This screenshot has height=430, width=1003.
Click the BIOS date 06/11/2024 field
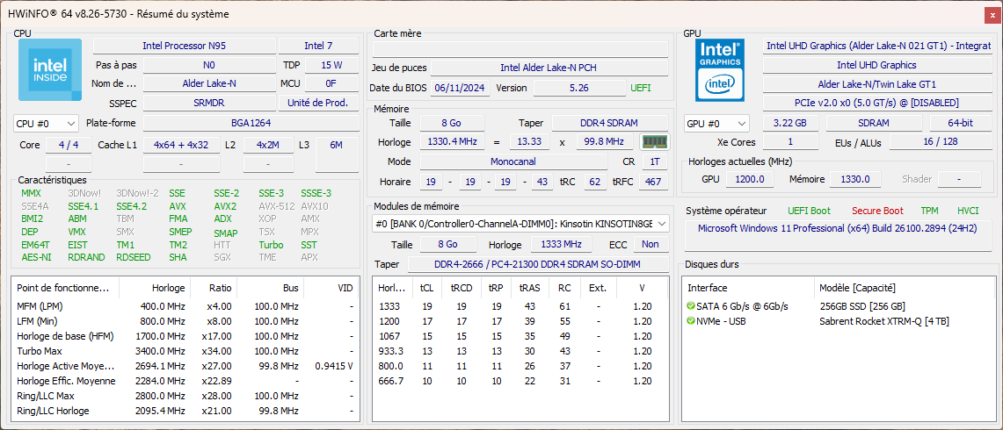461,88
